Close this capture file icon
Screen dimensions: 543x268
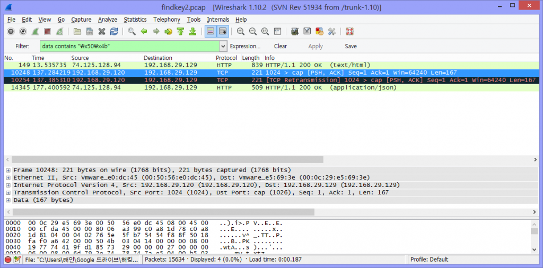pos(101,31)
